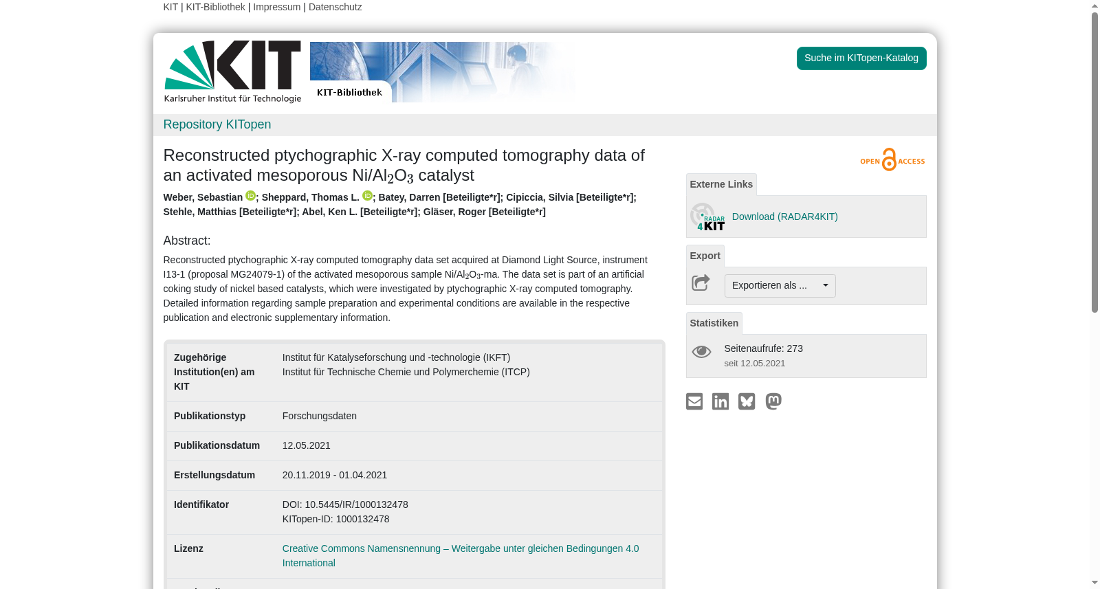Open the Impressum link
1100x589 pixels.
277,7
